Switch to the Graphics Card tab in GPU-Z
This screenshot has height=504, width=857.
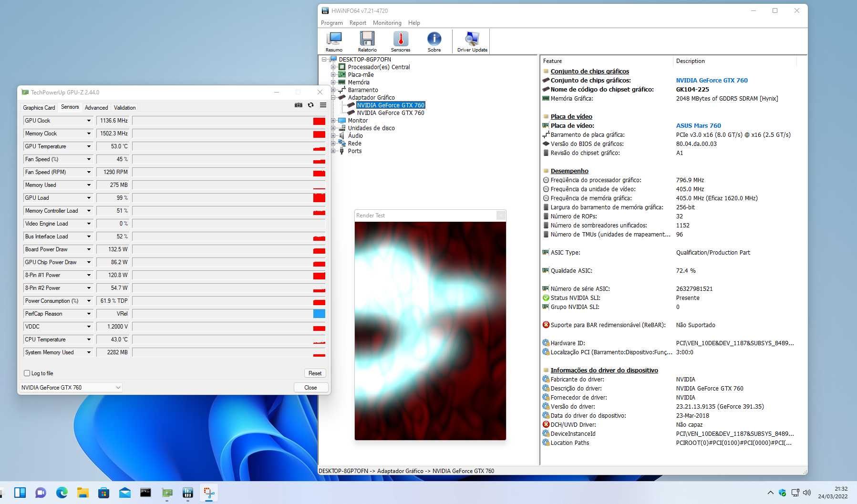coord(39,108)
